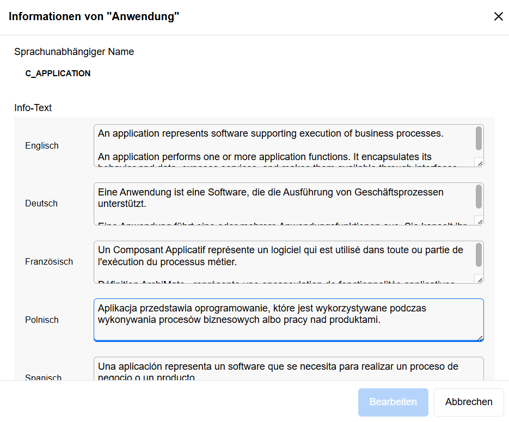Click the Abbrechen button
509x422 pixels.
tap(468, 402)
